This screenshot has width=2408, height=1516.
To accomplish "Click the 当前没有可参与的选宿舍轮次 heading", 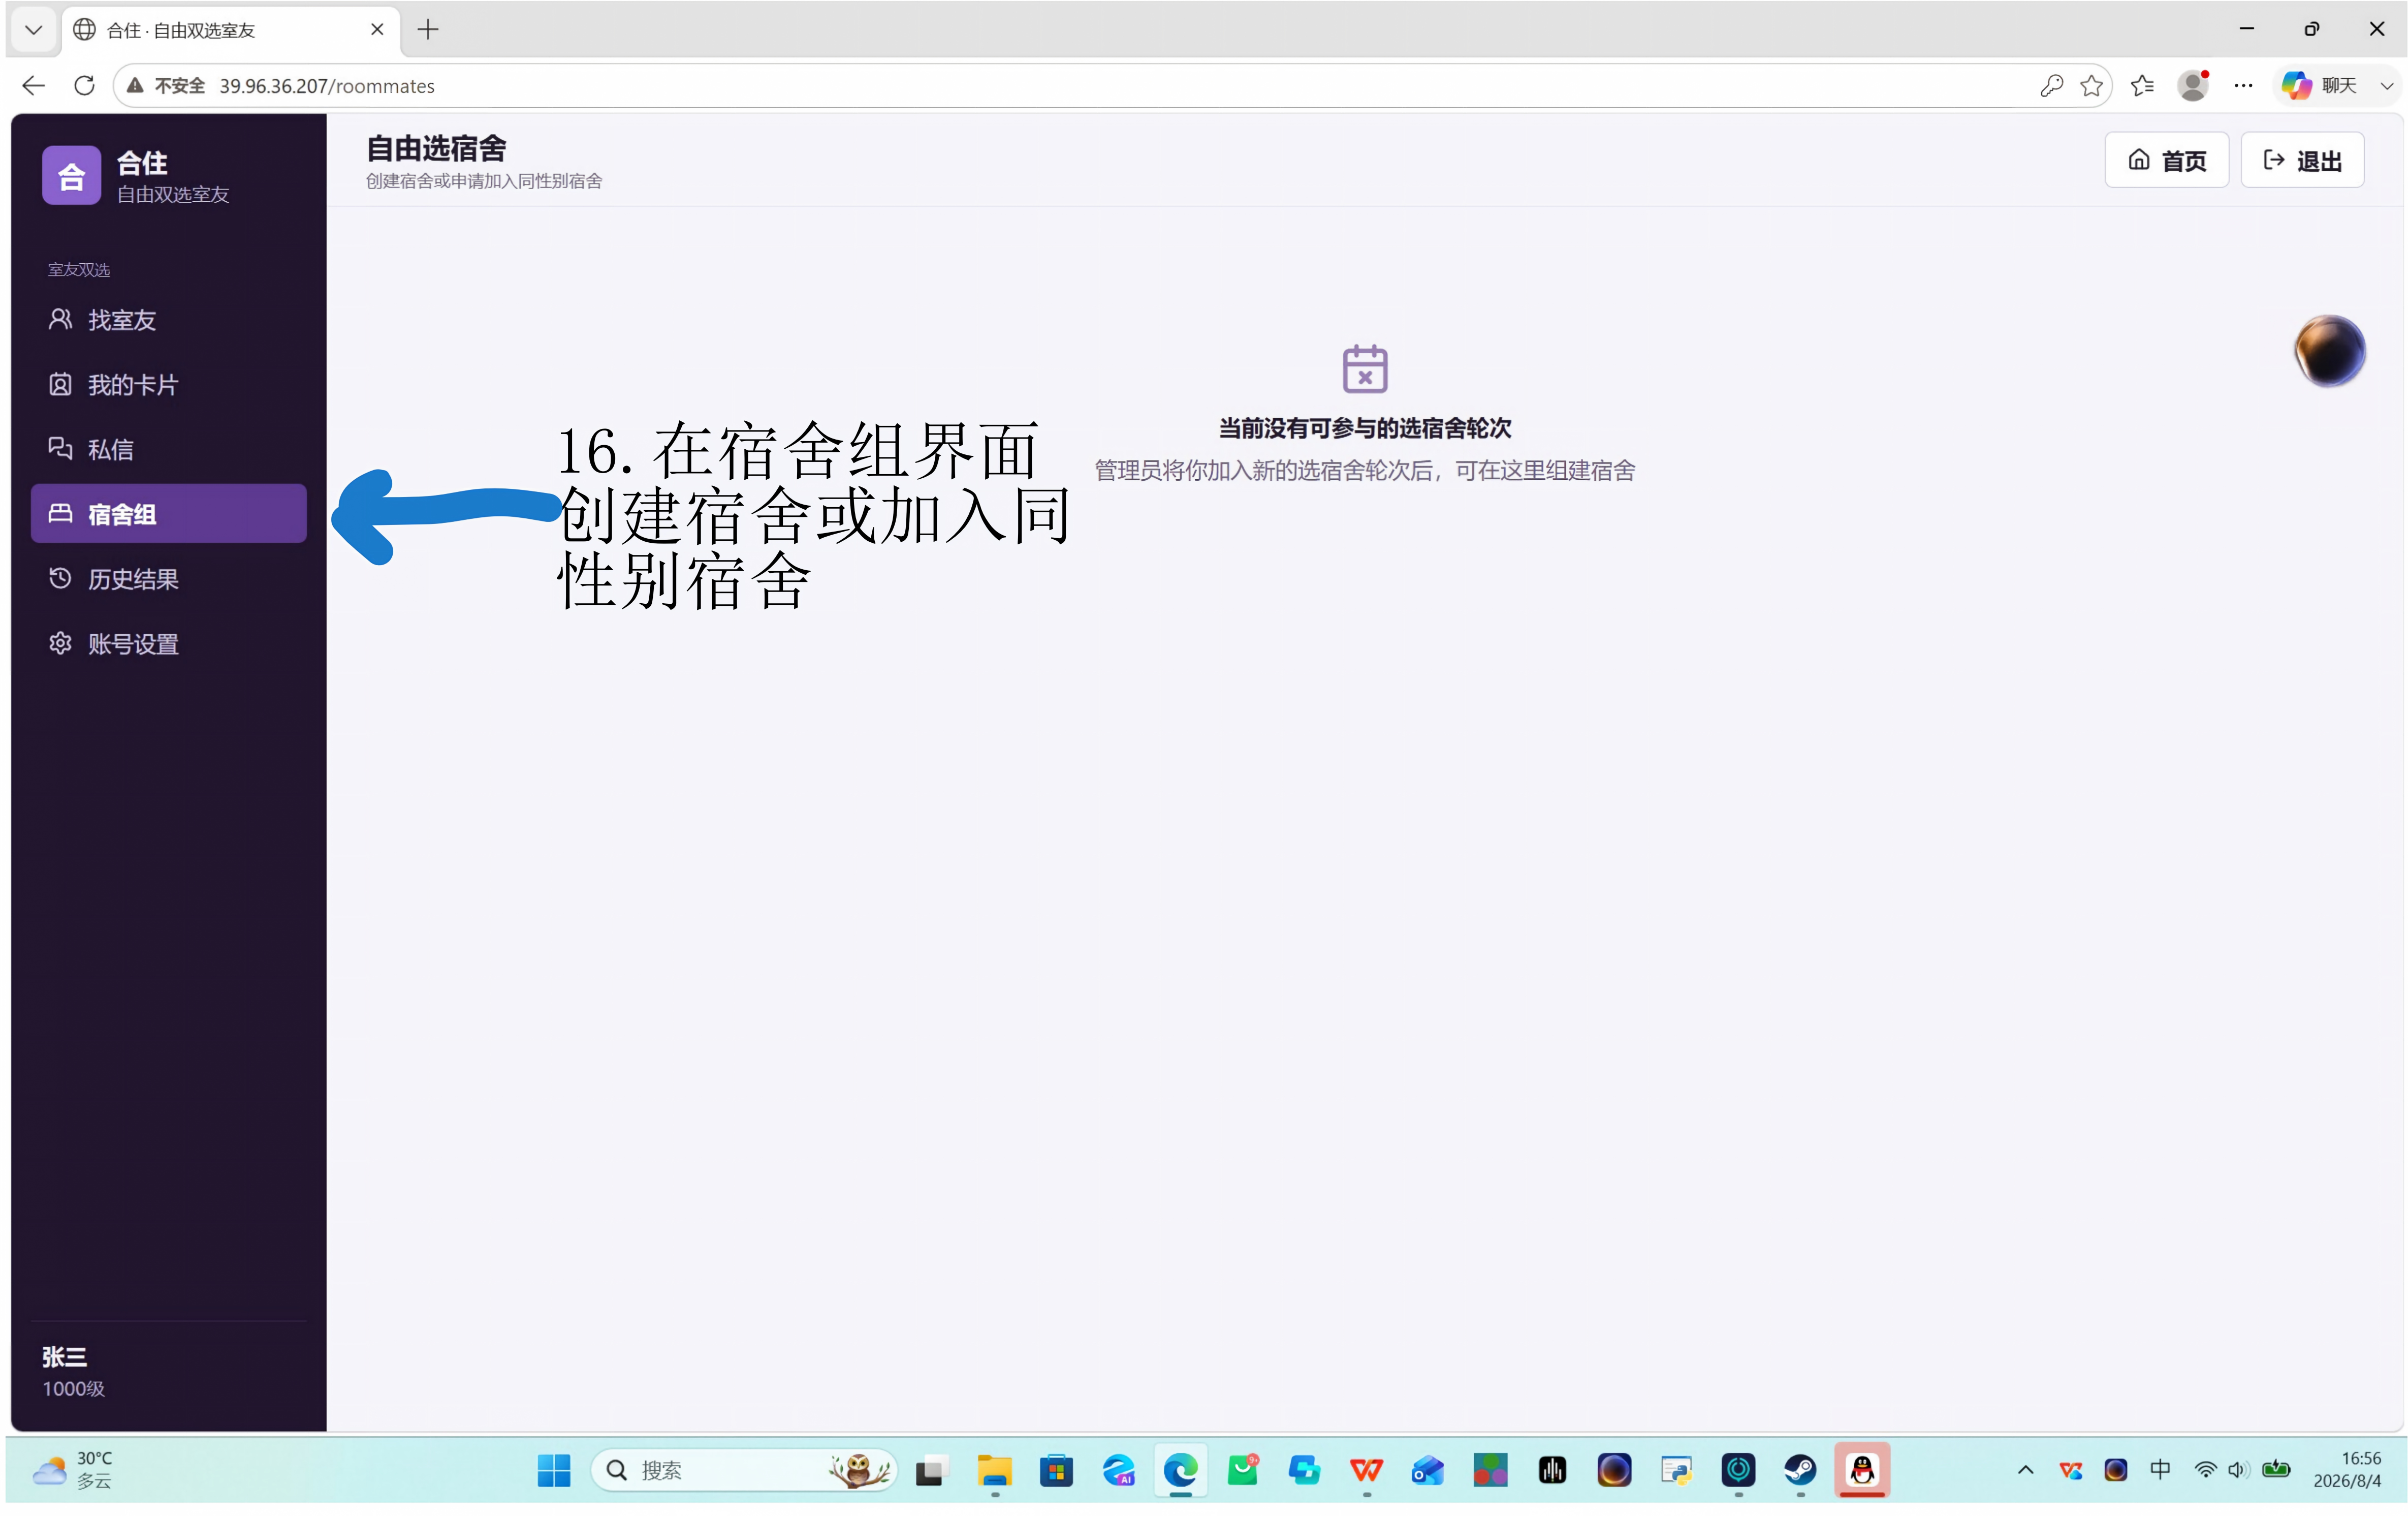I will coord(1365,428).
